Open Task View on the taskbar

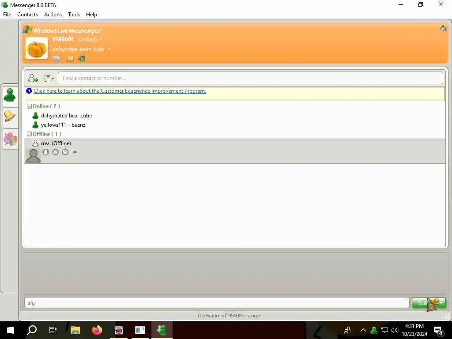pos(53,330)
